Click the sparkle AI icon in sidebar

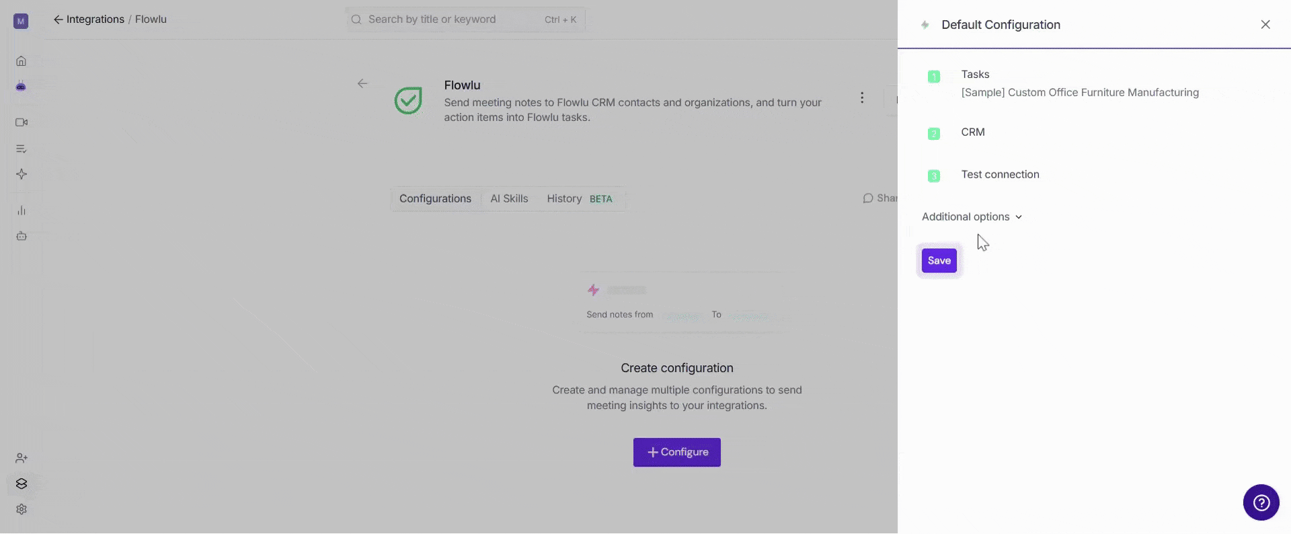[21, 174]
